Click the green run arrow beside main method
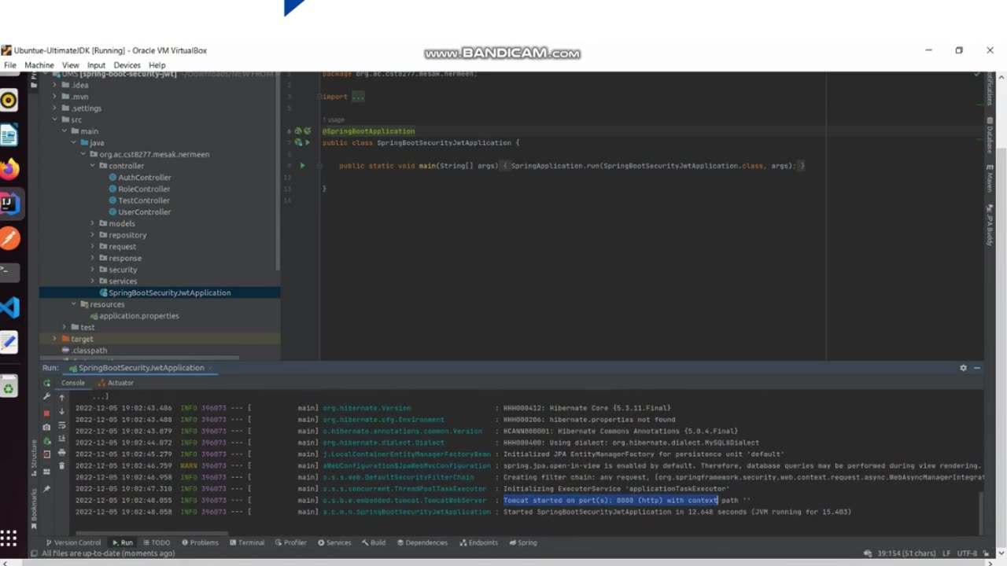The image size is (1007, 566). [x=302, y=166]
